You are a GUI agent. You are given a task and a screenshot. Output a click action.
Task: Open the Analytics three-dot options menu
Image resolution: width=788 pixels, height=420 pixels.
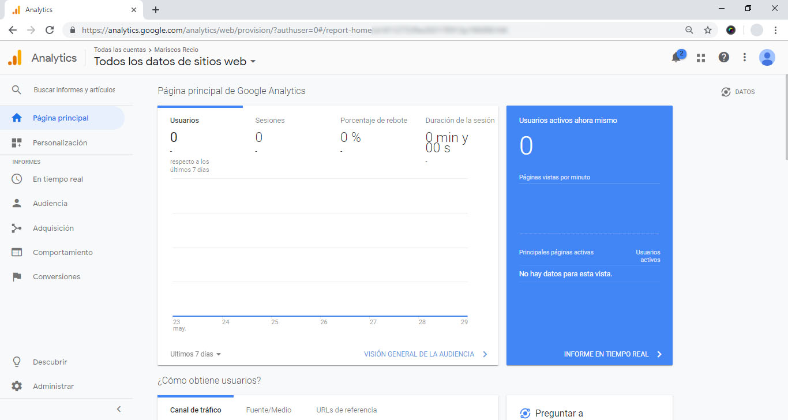pyautogui.click(x=745, y=57)
